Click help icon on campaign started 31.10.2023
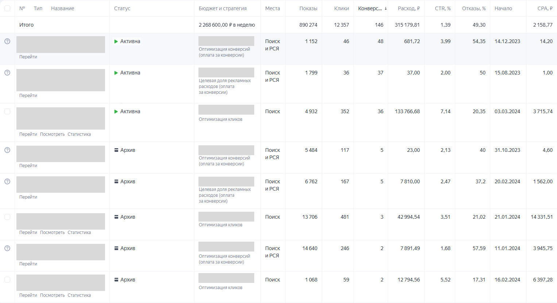 7,150
